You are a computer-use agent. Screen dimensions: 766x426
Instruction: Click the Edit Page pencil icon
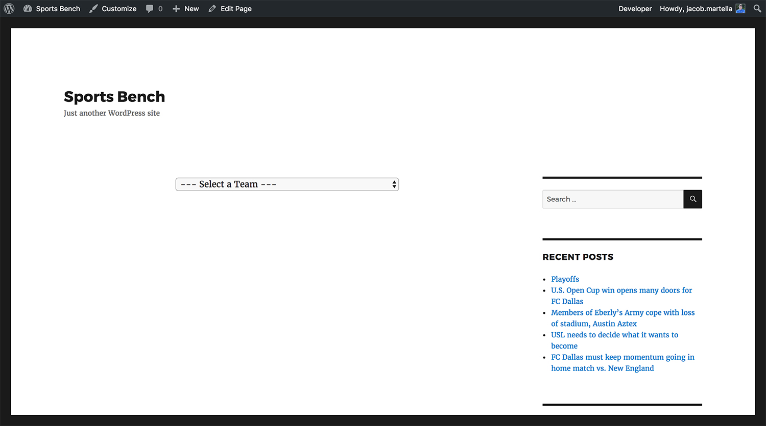tap(212, 9)
